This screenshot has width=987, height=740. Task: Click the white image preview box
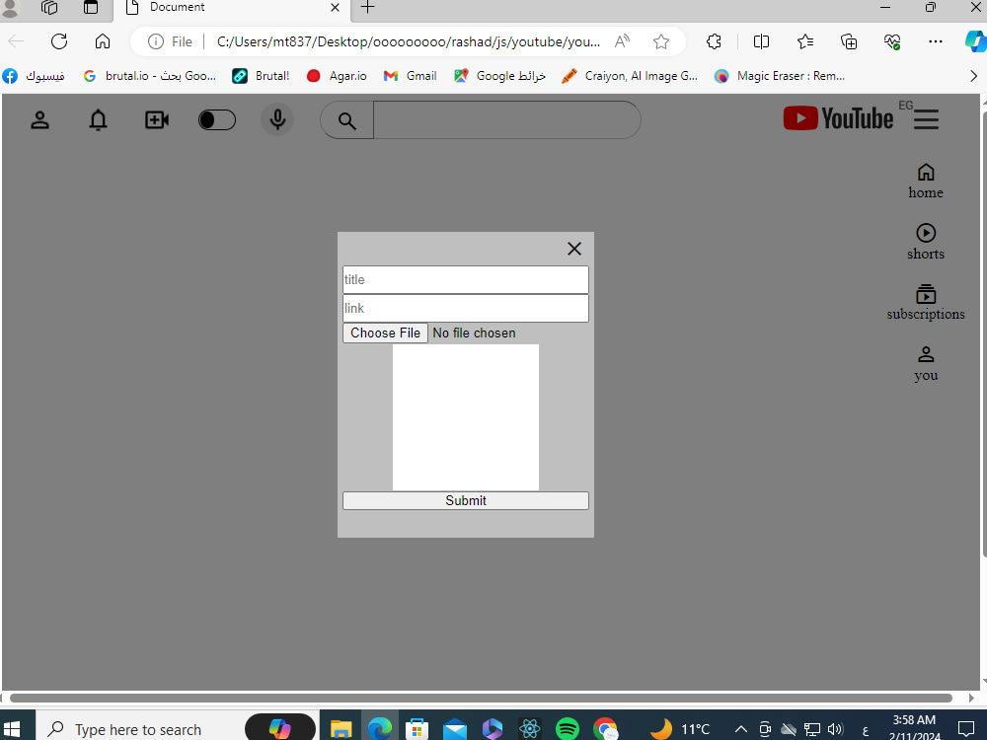pos(466,417)
